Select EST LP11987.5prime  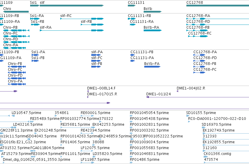pos(95,160)
